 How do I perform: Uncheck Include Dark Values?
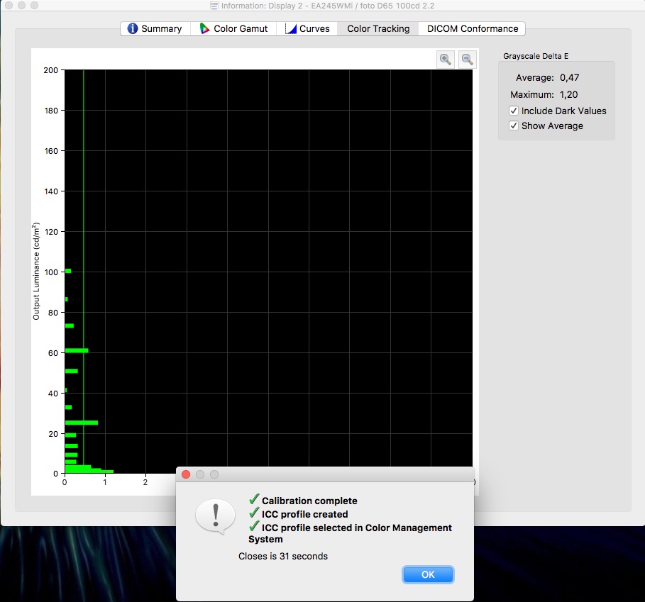514,111
